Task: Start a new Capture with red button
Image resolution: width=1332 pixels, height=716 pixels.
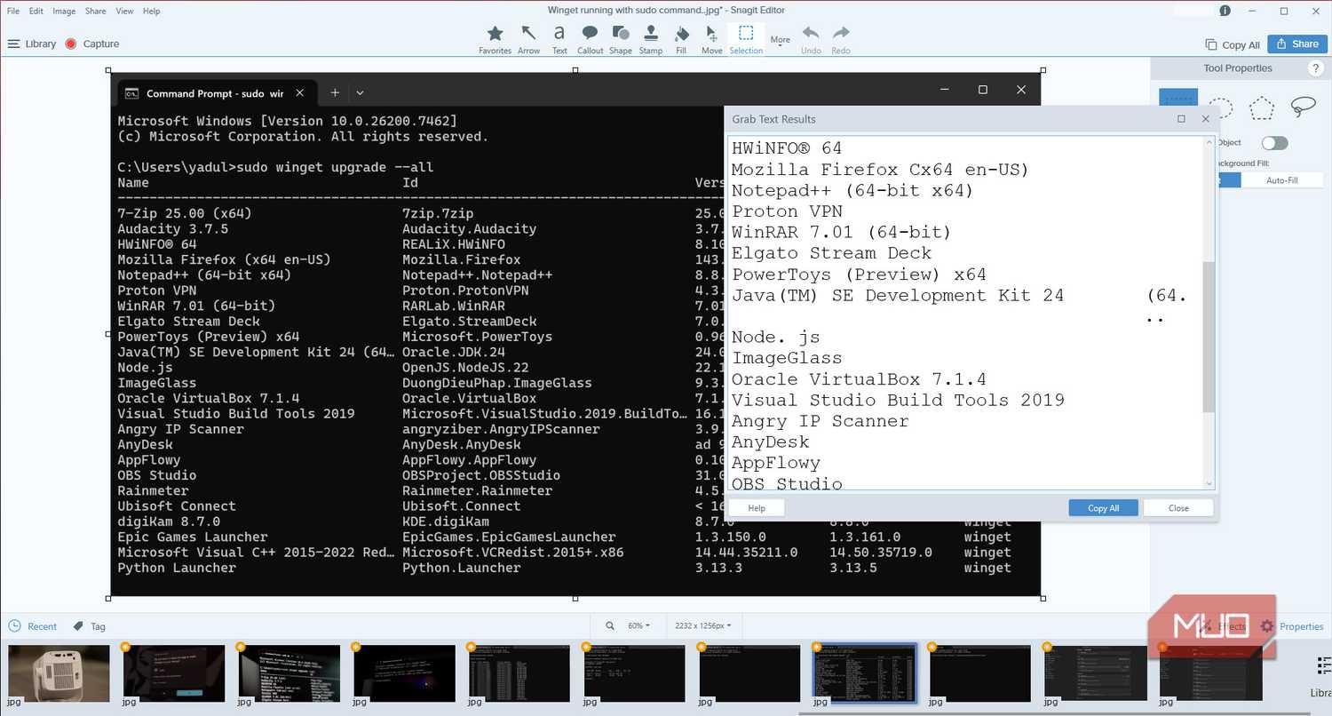Action: (x=91, y=44)
